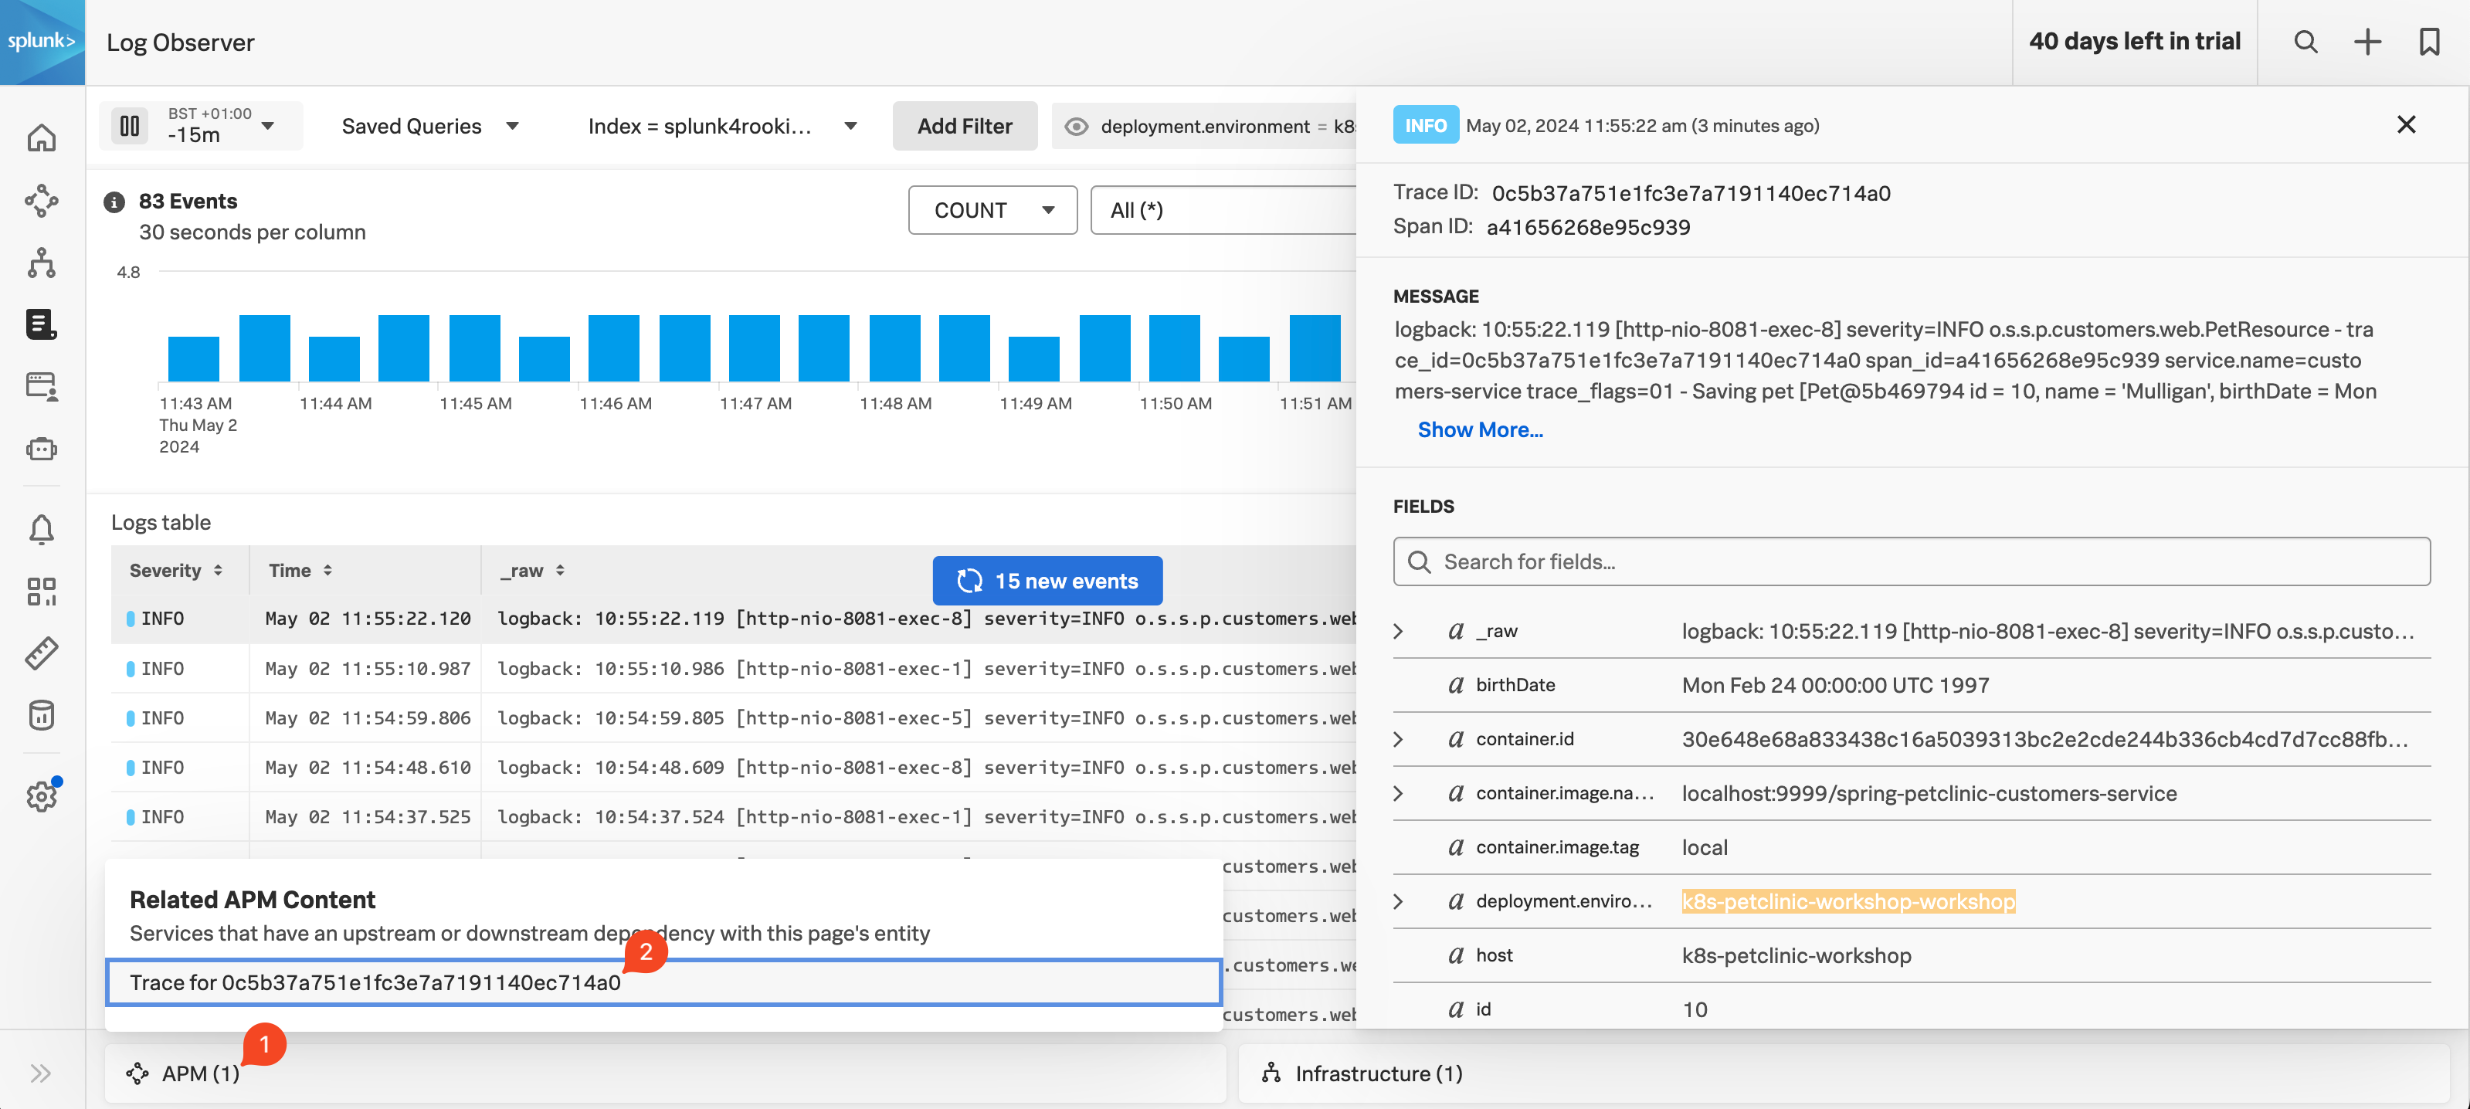Click the container.image.tag value local
This screenshot has width=2470, height=1109.
(x=1704, y=847)
